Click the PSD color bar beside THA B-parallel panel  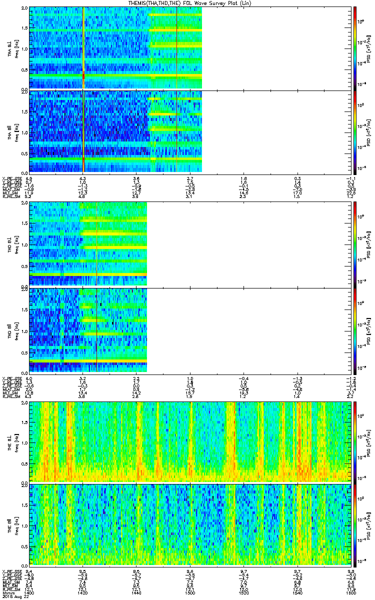click(355, 131)
